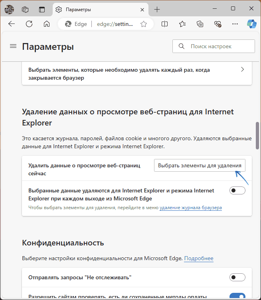Click the Поиск настроек search field
This screenshot has width=261, height=300.
214,46
